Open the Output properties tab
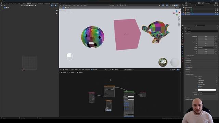 (x=182, y=34)
